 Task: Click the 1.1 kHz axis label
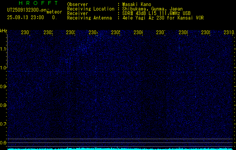point(3,49)
